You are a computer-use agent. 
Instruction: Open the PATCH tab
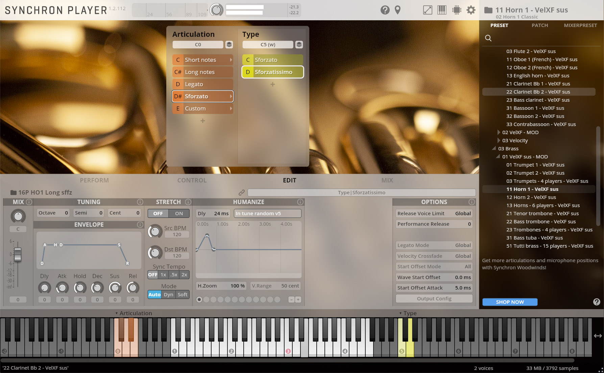click(x=539, y=25)
